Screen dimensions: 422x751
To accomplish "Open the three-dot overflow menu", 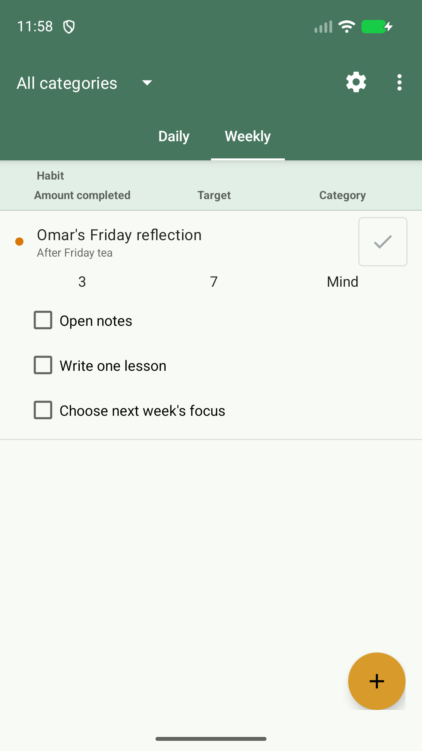I will [399, 83].
